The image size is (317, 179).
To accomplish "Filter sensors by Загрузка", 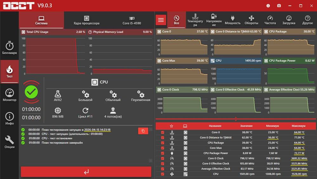I will point(289,20).
